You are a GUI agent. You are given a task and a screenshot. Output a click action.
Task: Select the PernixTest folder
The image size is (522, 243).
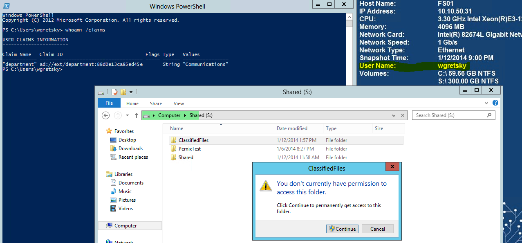190,149
